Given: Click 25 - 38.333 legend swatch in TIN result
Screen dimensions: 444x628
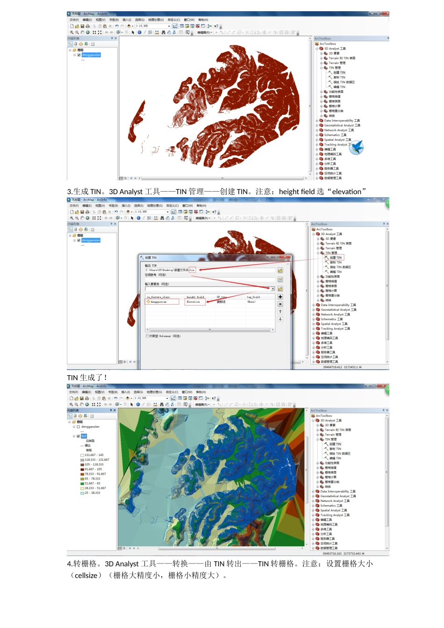Looking at the screenshot, I should click(x=82, y=493).
